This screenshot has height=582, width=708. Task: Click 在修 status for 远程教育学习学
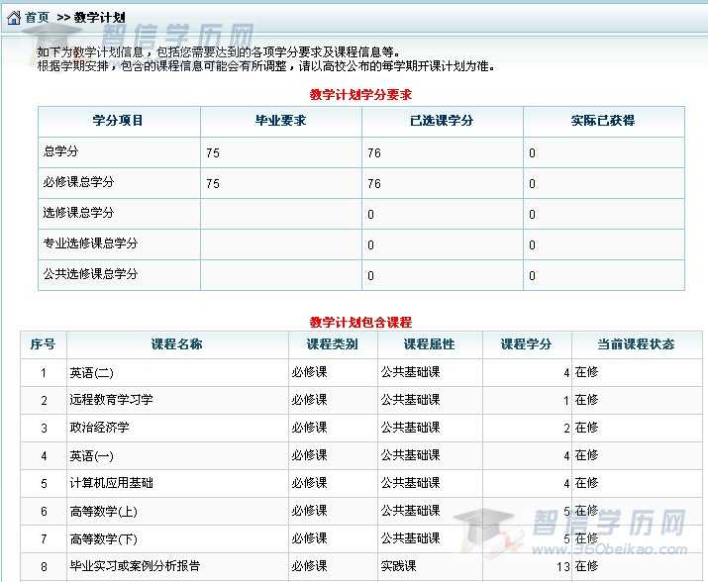(586, 400)
